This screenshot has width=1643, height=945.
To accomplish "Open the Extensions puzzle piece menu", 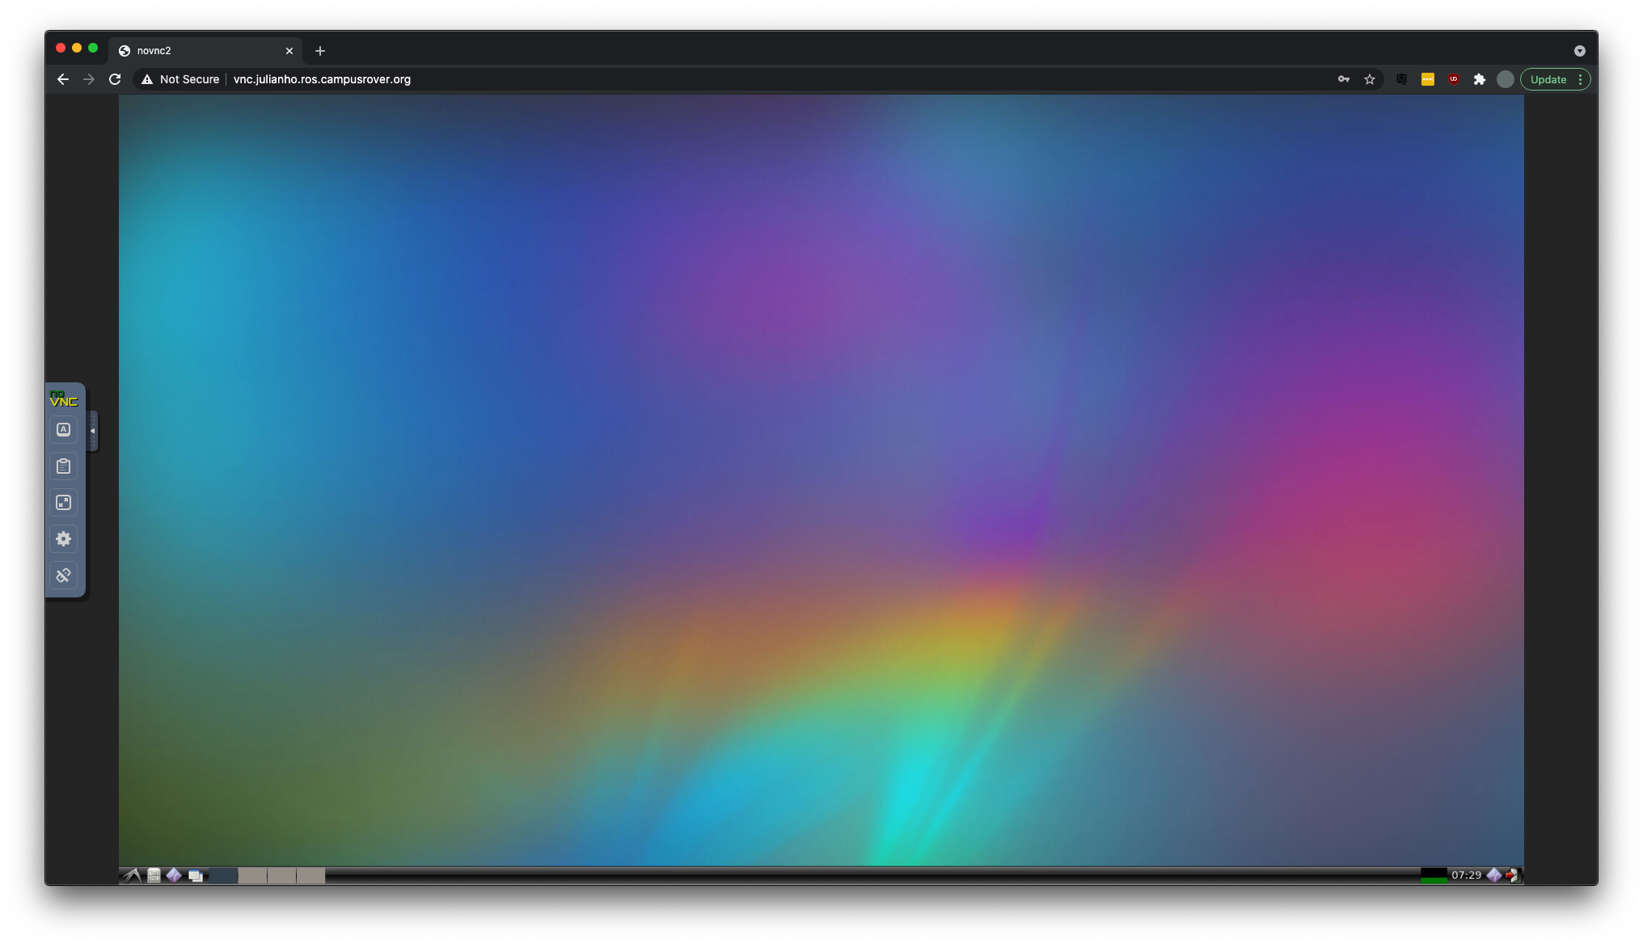I will coord(1480,79).
